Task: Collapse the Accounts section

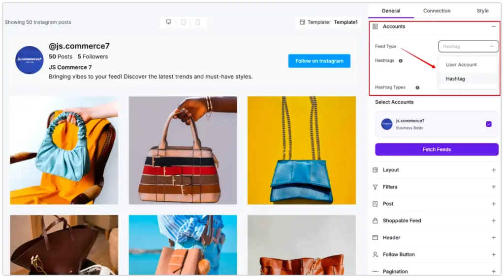Action: tap(494, 27)
